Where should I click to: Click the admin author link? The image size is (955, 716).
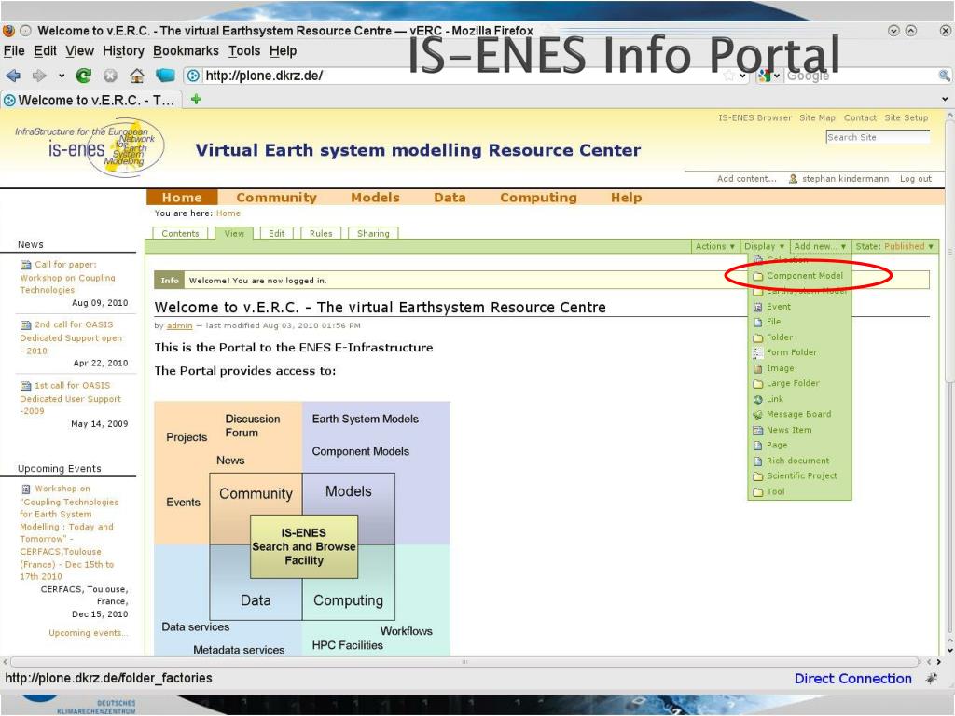180,325
